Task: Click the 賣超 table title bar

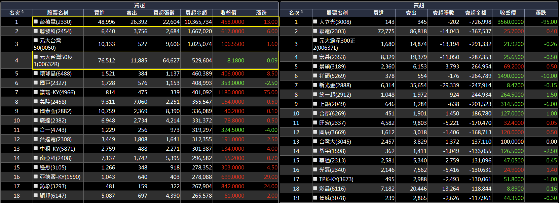Action: (x=419, y=5)
